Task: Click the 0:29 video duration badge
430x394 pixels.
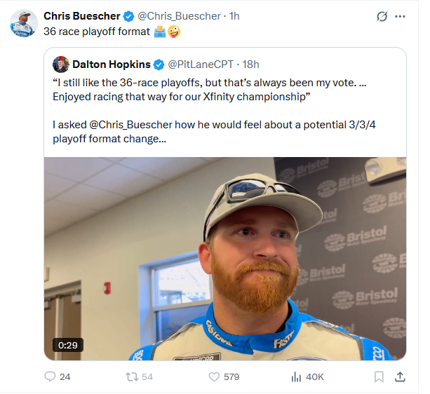Action: point(67,345)
